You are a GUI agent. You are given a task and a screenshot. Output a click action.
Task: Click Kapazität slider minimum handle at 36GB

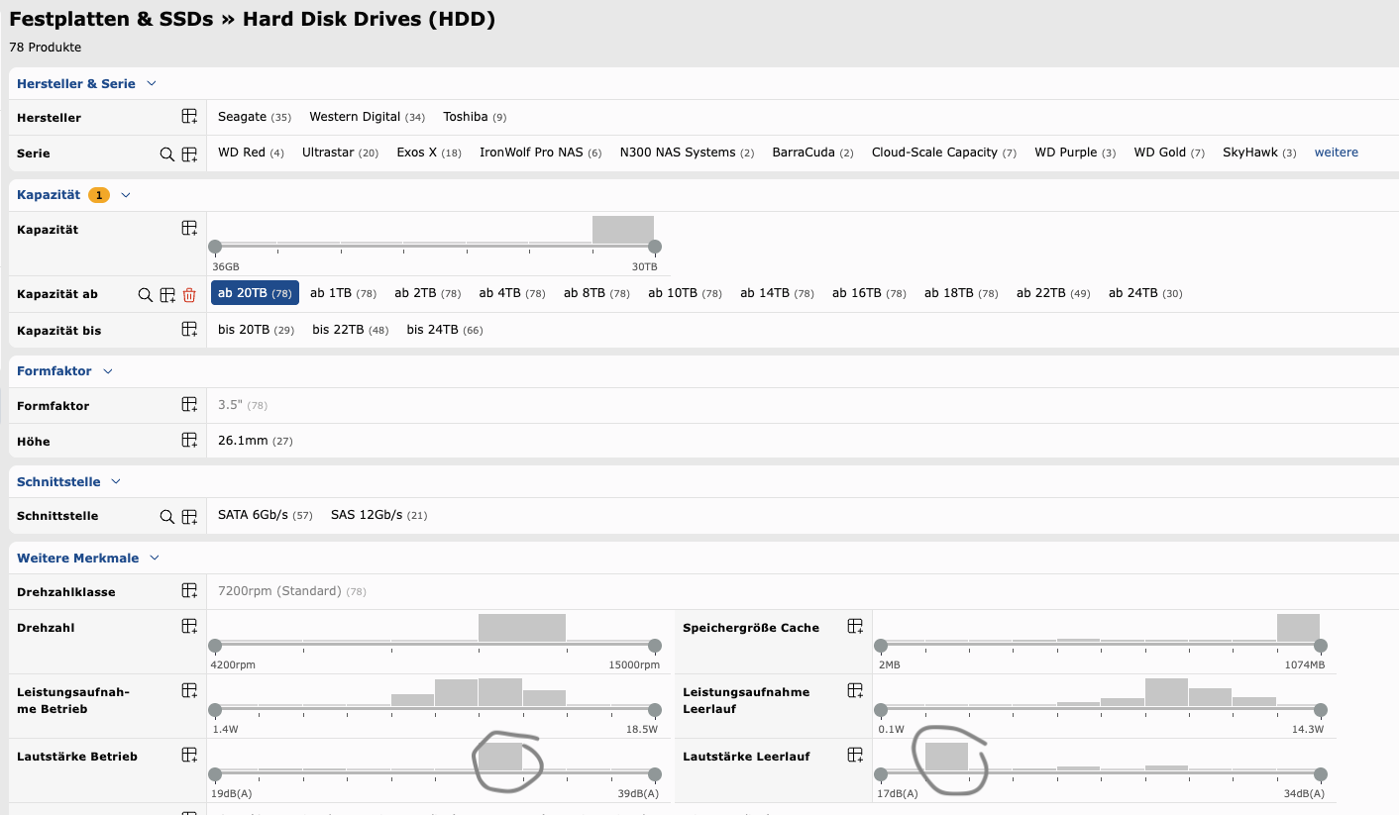[x=215, y=247]
